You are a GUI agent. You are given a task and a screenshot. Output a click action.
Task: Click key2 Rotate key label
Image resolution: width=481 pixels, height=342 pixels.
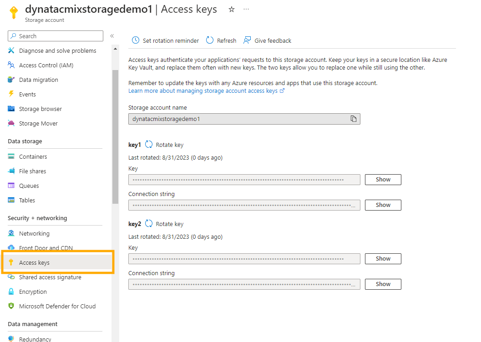click(170, 224)
